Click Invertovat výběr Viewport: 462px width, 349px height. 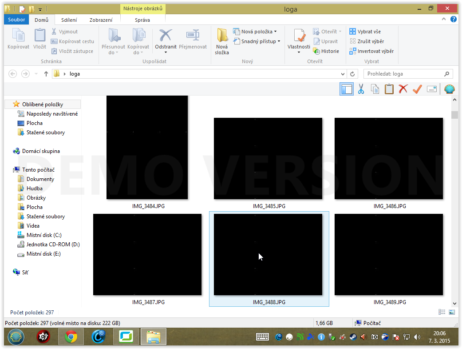pos(371,51)
